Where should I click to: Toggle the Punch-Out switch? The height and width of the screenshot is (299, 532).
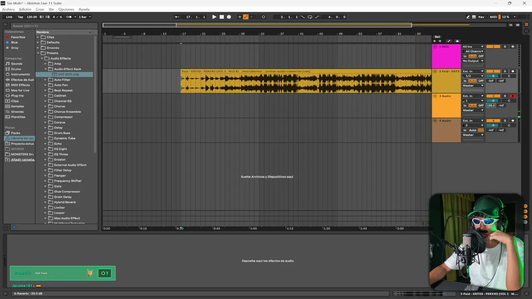[317, 17]
